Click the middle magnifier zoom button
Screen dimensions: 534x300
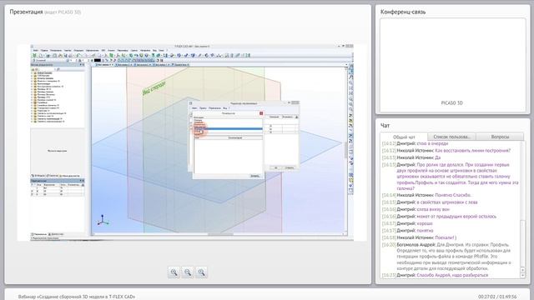click(x=188, y=272)
